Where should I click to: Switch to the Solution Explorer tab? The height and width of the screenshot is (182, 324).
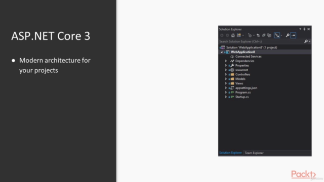230,153
